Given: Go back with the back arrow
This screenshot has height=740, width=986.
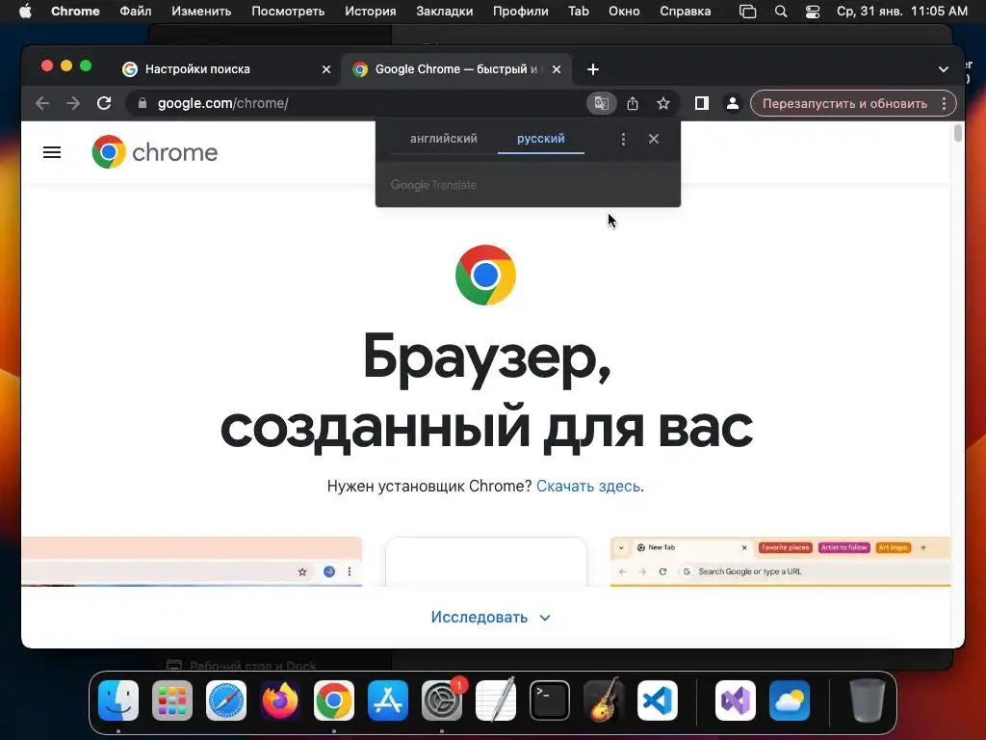Looking at the screenshot, I should (x=42, y=103).
